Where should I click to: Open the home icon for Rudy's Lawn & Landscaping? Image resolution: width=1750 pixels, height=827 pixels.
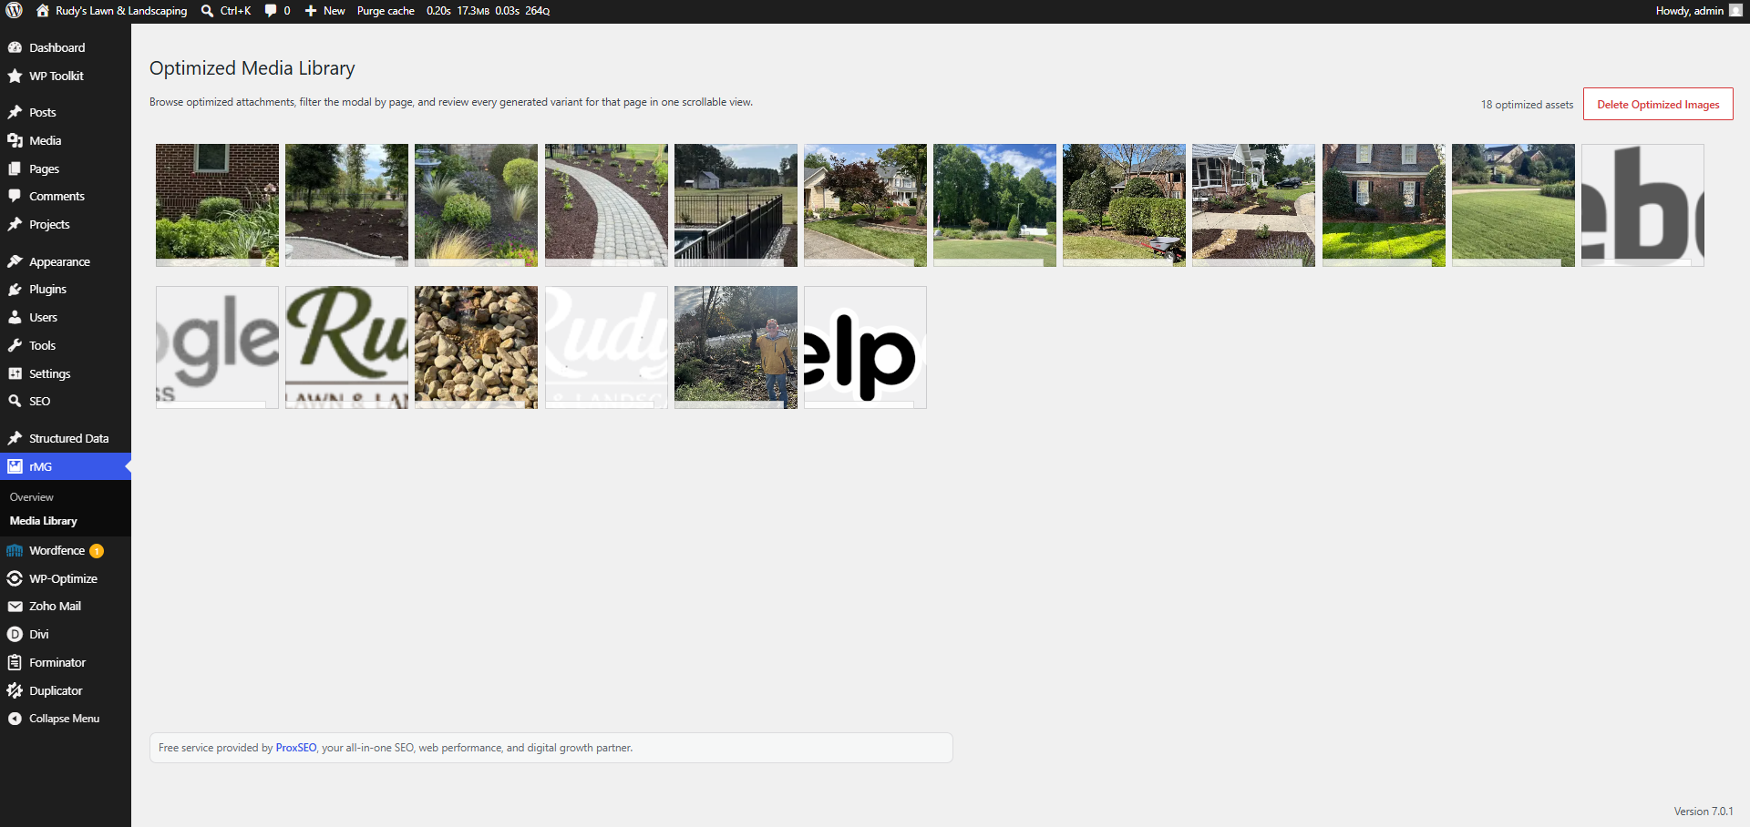coord(42,11)
